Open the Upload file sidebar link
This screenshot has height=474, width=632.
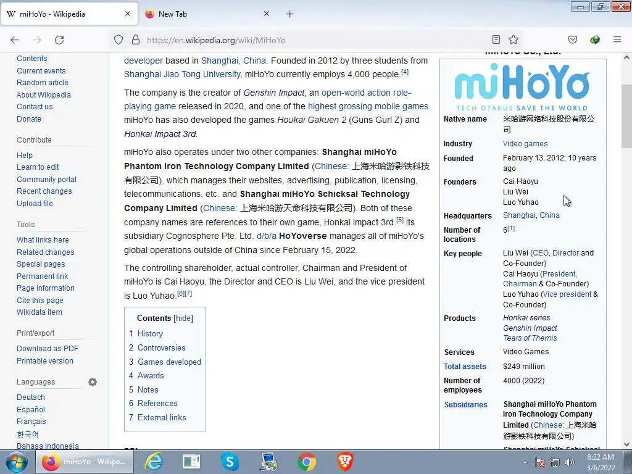click(x=35, y=204)
